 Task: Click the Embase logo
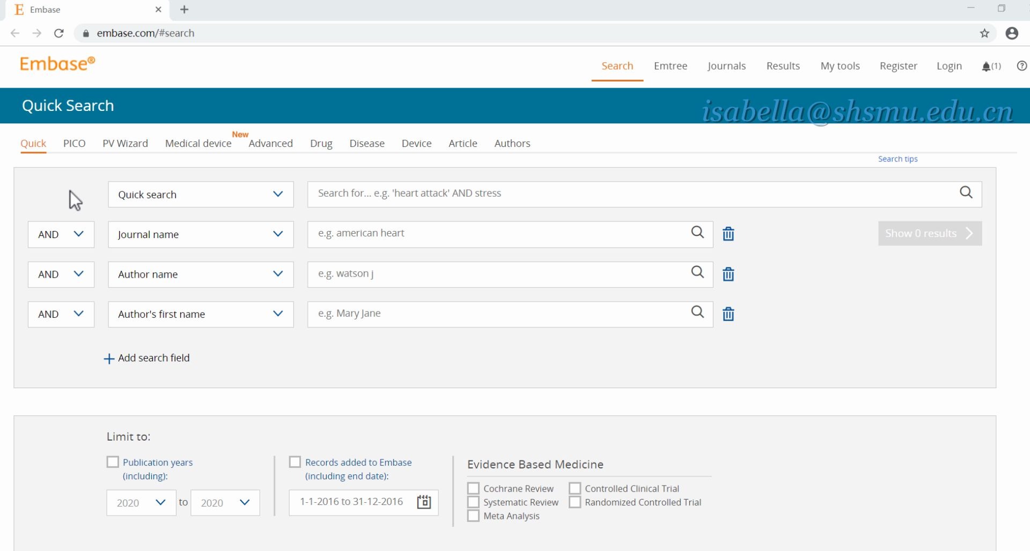(x=57, y=64)
